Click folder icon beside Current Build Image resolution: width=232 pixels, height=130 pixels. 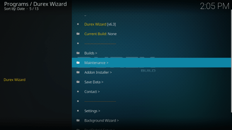point(78,34)
